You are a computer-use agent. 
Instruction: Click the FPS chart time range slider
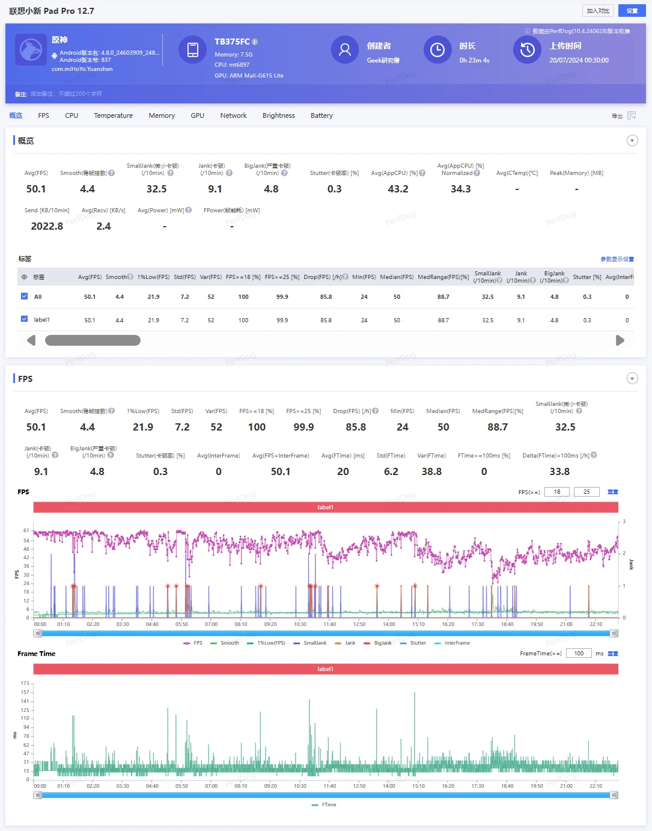tap(325, 633)
